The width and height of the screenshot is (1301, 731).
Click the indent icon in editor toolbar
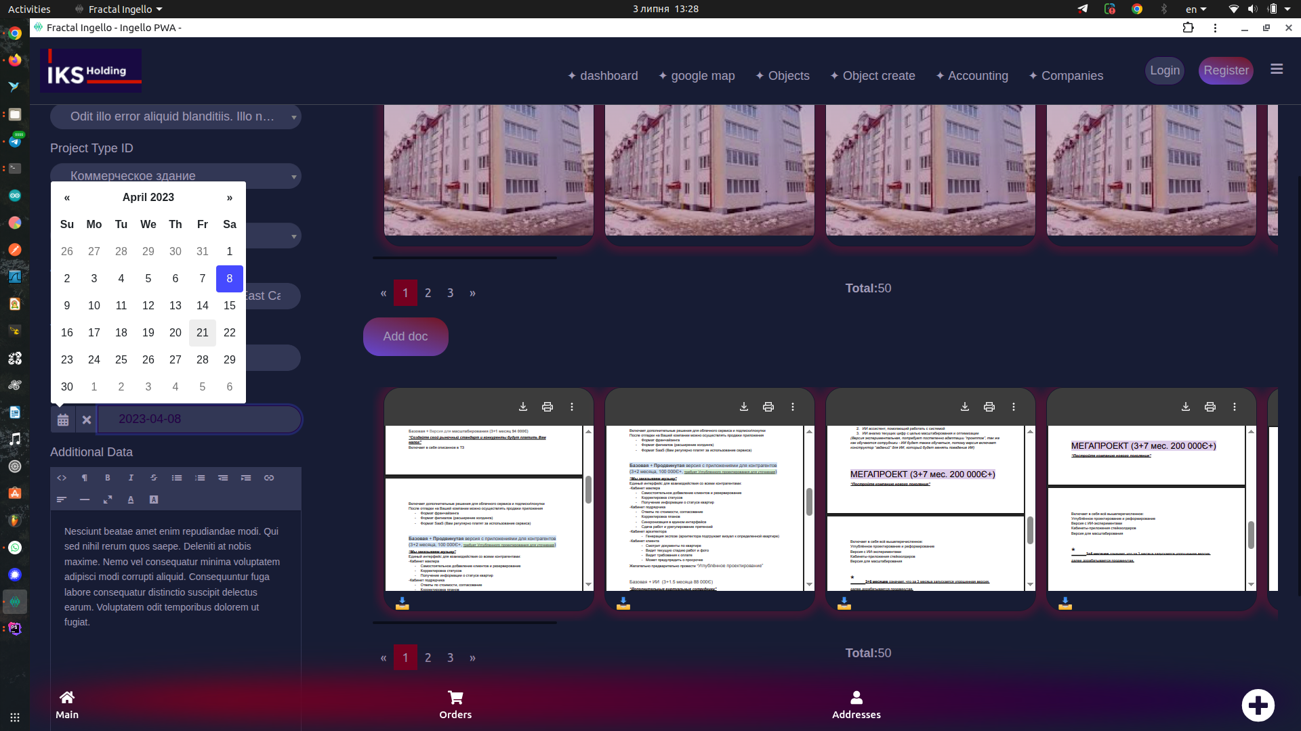point(246,478)
